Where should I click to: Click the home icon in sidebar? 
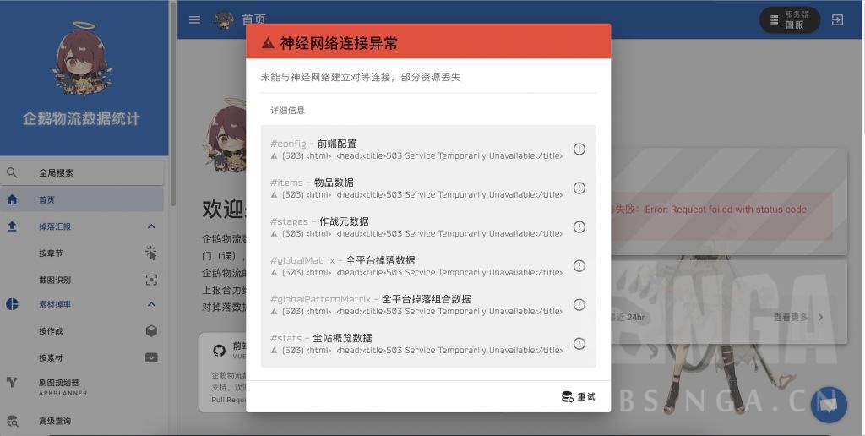tap(12, 199)
